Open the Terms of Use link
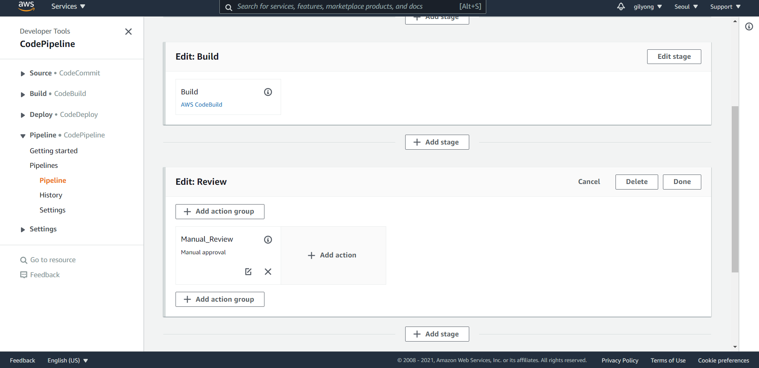Image resolution: width=759 pixels, height=368 pixels. [x=668, y=360]
